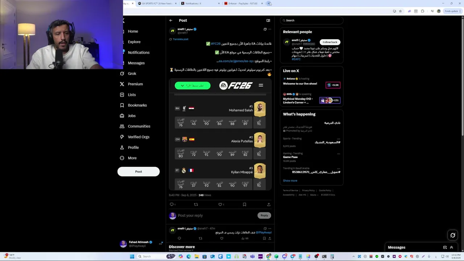This screenshot has height=261, width=464.
Task: Open Messages in X sidebar
Action: (136, 63)
